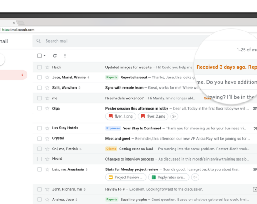This screenshot has height=204, width=257.
Task: Star the email from Heidi
Action: coord(47,67)
